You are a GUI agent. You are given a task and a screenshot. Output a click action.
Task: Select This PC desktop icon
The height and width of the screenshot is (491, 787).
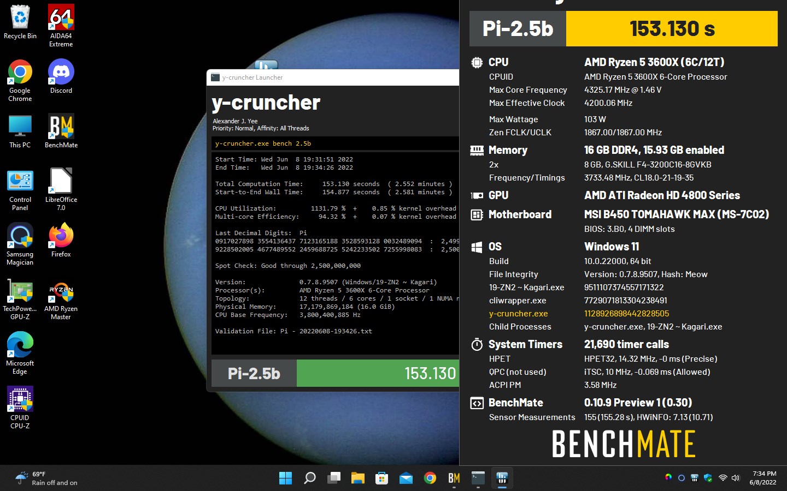point(20,131)
